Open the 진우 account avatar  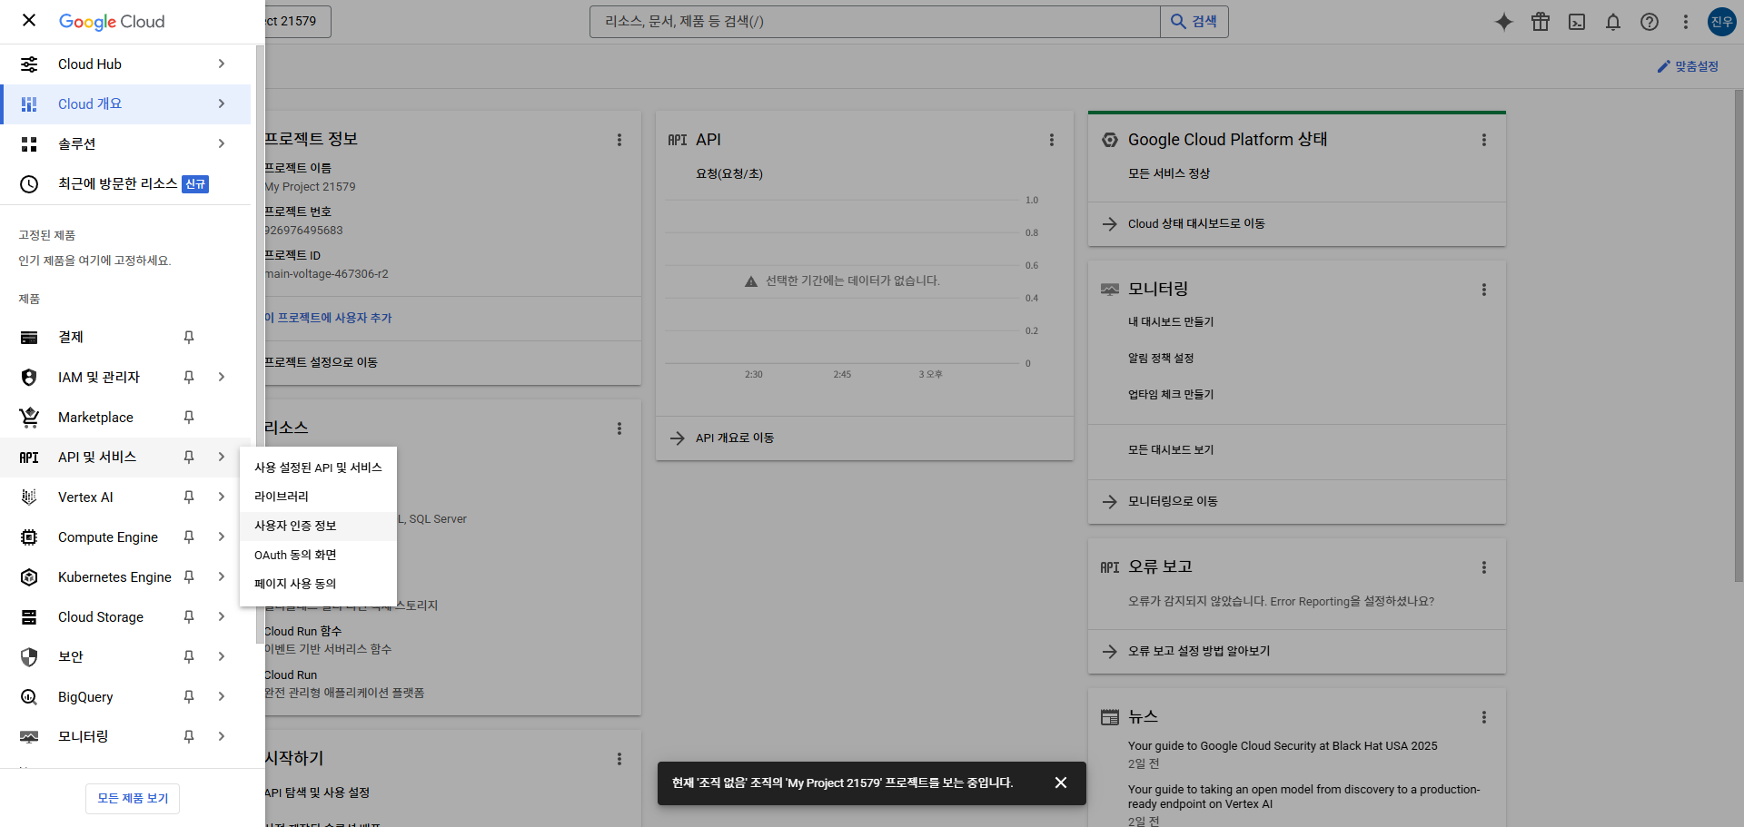[x=1722, y=22]
